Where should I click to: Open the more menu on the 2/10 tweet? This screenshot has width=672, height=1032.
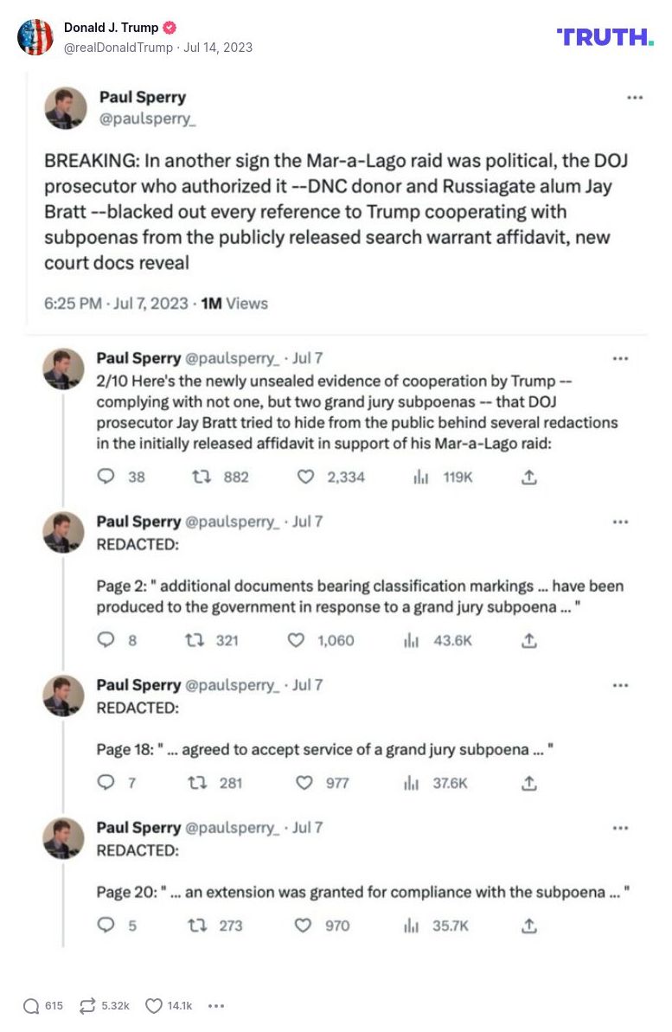click(620, 358)
